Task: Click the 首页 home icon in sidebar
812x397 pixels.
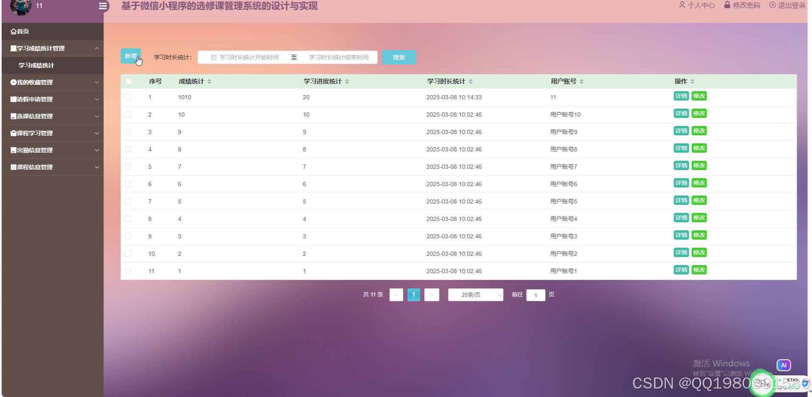Action: click(x=13, y=31)
